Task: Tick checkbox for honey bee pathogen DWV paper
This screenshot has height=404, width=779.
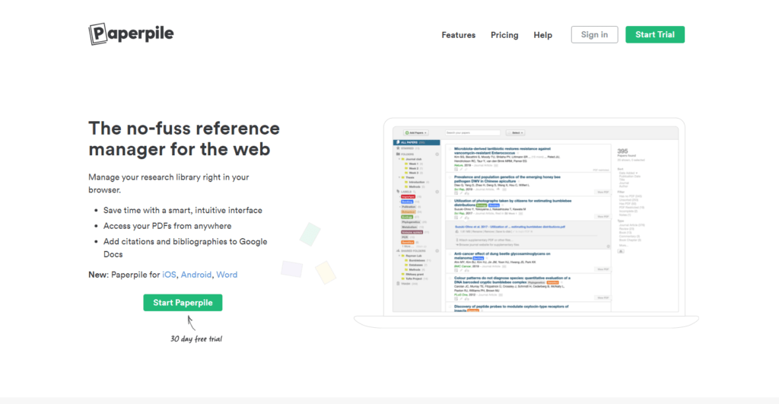Action: (x=449, y=177)
